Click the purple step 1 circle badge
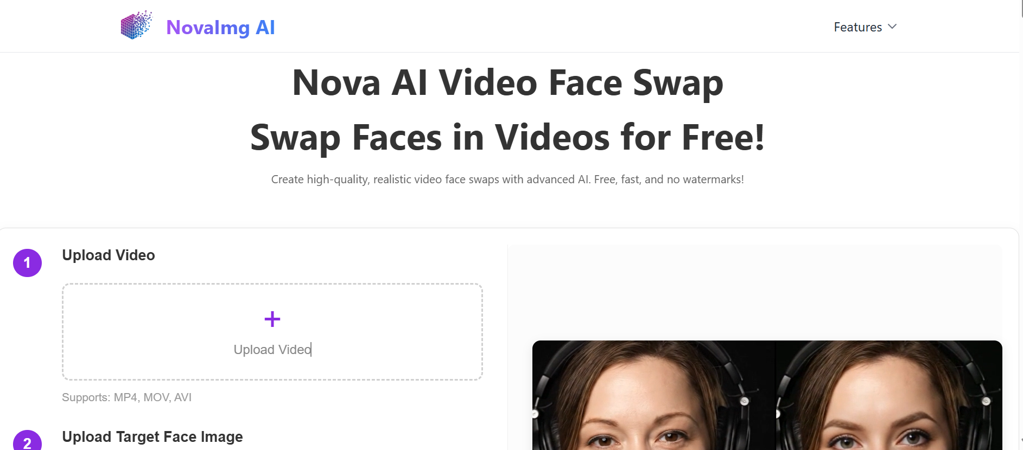Viewport: 1023px width, 450px height. (x=27, y=263)
